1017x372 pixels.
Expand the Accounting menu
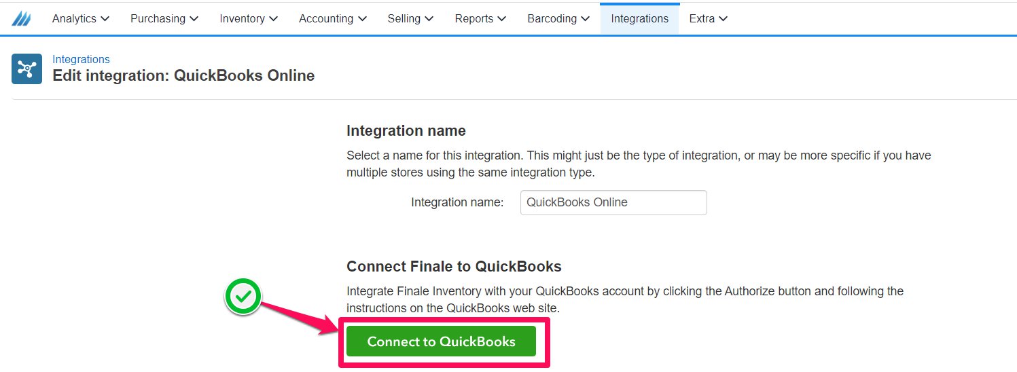(333, 19)
